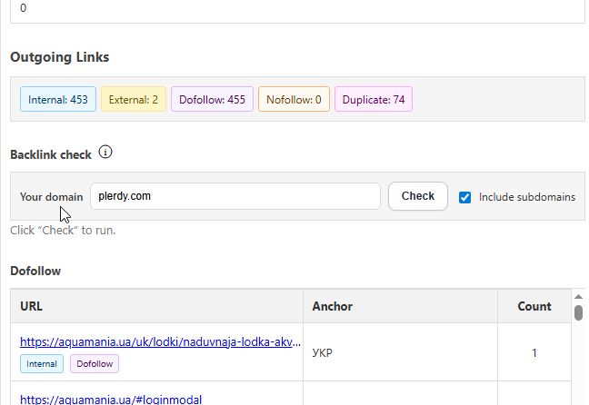This screenshot has width=589, height=405.
Task: Click the Backlink check info icon
Action: (105, 153)
